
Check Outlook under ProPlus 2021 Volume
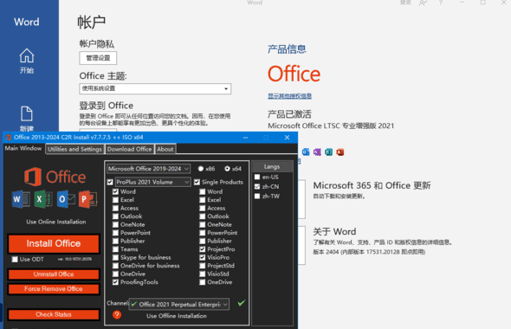[x=115, y=216]
